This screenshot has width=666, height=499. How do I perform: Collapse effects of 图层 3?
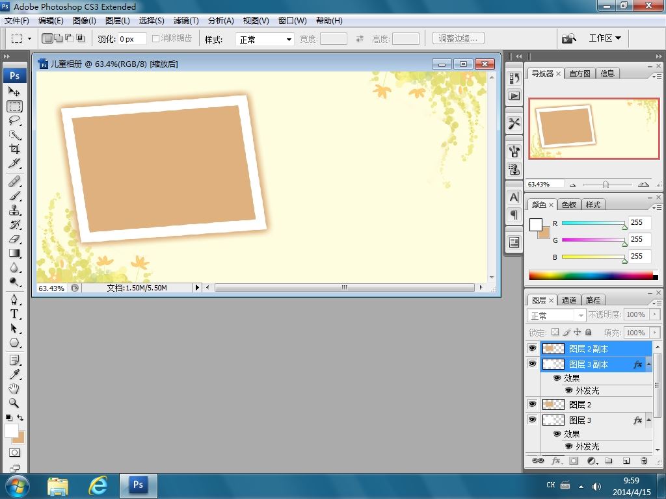point(648,420)
